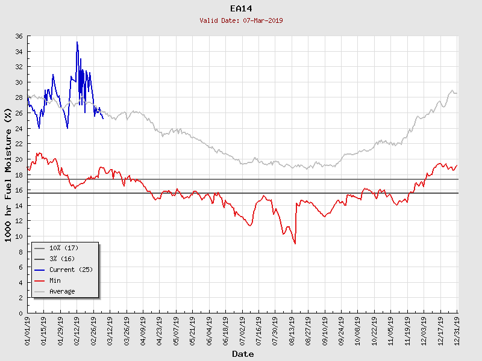The image size is (482, 361).
Task: Click the 12/31/19 date tick label
Action: tap(457, 330)
